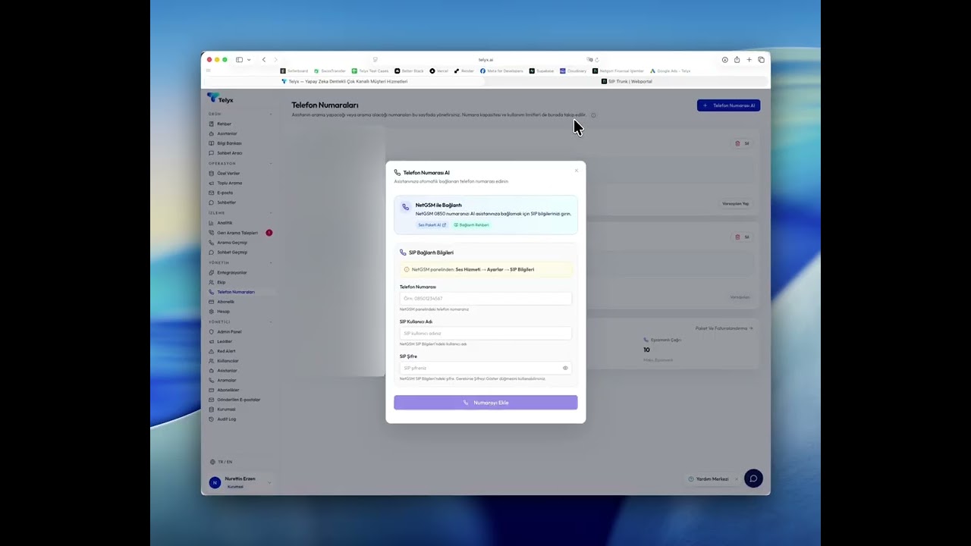Viewport: 971px width, 546px height.
Task: Focus the SIP Şifre field
Action: 485,368
